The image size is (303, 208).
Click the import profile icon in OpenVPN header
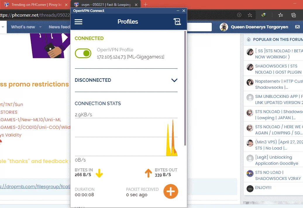tap(177, 22)
